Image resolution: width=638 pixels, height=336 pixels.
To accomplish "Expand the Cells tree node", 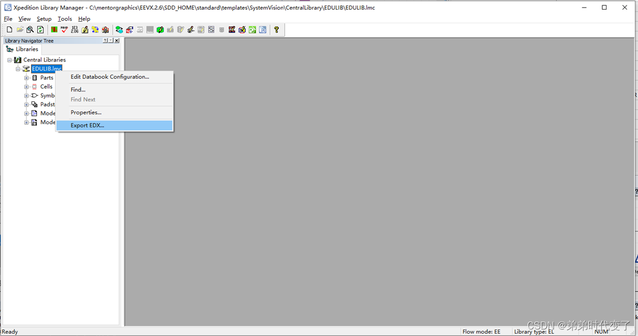I will tap(27, 86).
